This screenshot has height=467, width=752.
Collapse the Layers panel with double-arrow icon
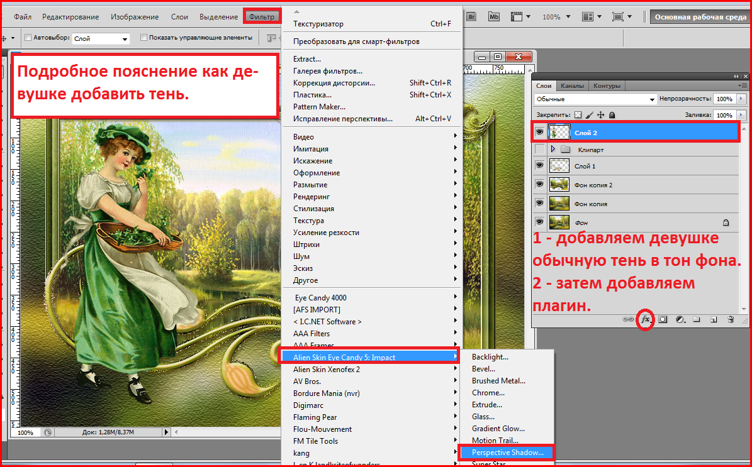click(737, 77)
